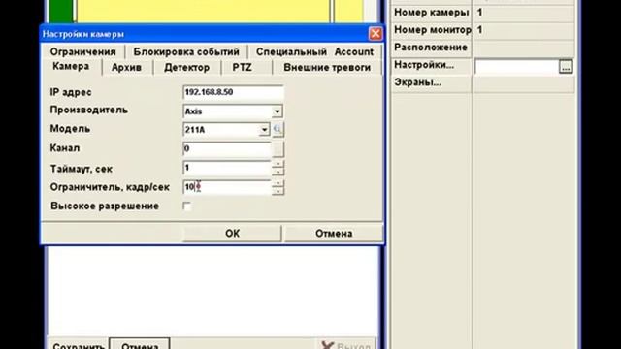The width and height of the screenshot is (621, 349).
Task: Click the Ограничитель, кадр/сек input field
Action: click(227, 187)
